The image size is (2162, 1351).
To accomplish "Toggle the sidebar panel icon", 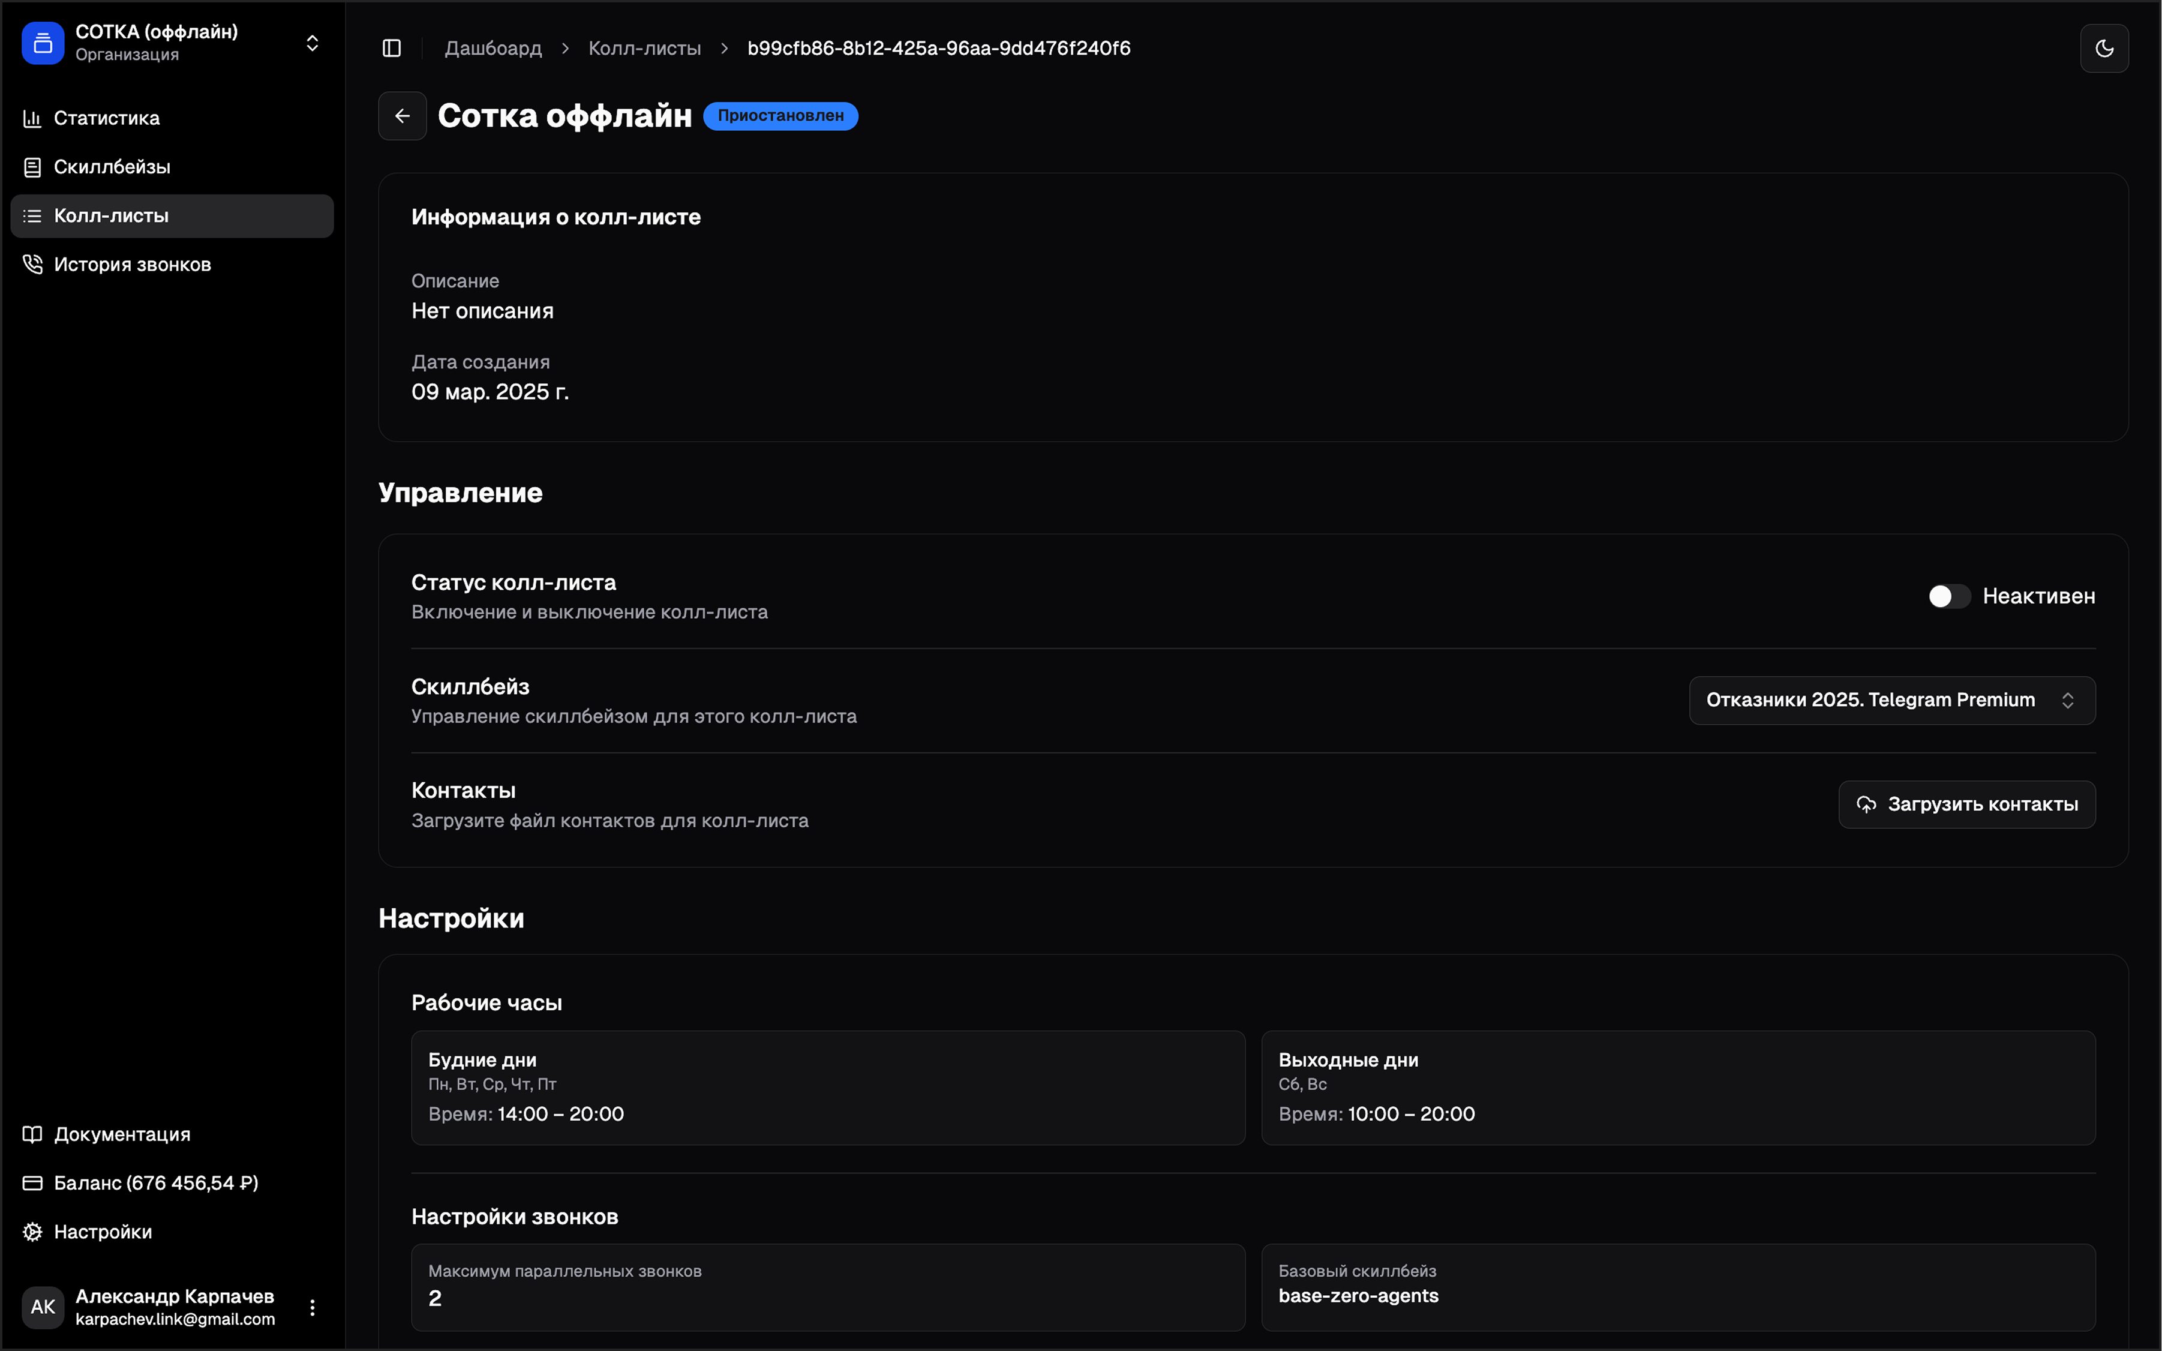I will 391,48.
